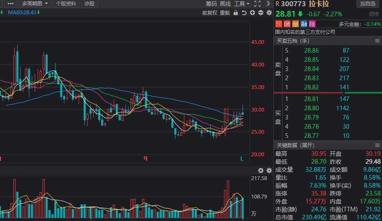Viewport: 382px width, 221px height.
Task: Open the 多周期图 dropdown
Action: point(35,4)
